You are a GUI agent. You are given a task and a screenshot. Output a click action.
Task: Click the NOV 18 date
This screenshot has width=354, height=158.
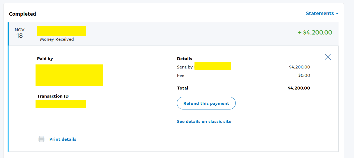[x=20, y=33]
